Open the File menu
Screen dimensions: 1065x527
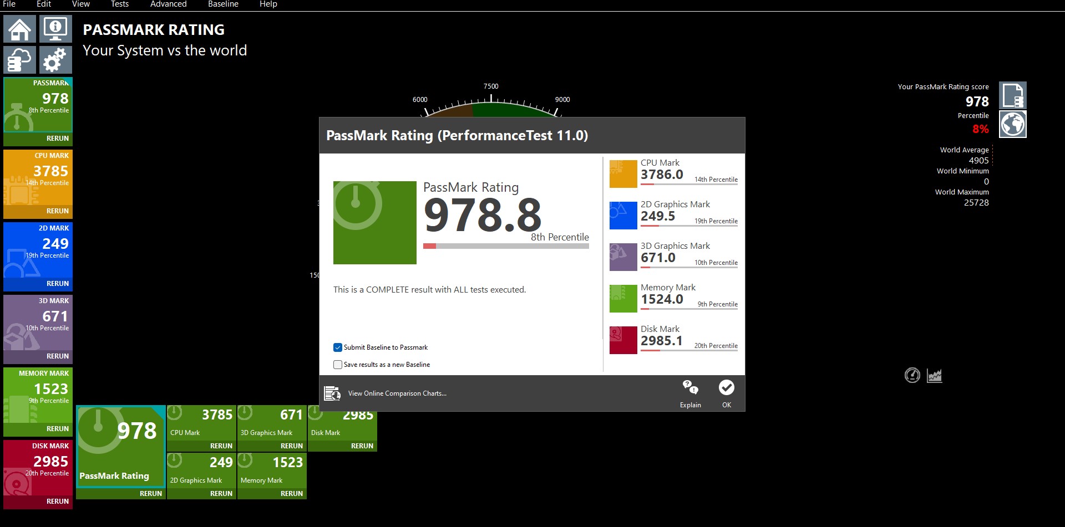click(x=9, y=4)
